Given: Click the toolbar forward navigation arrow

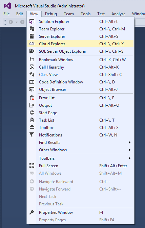Looking at the screenshot, I should pyautogui.click(x=22, y=22).
